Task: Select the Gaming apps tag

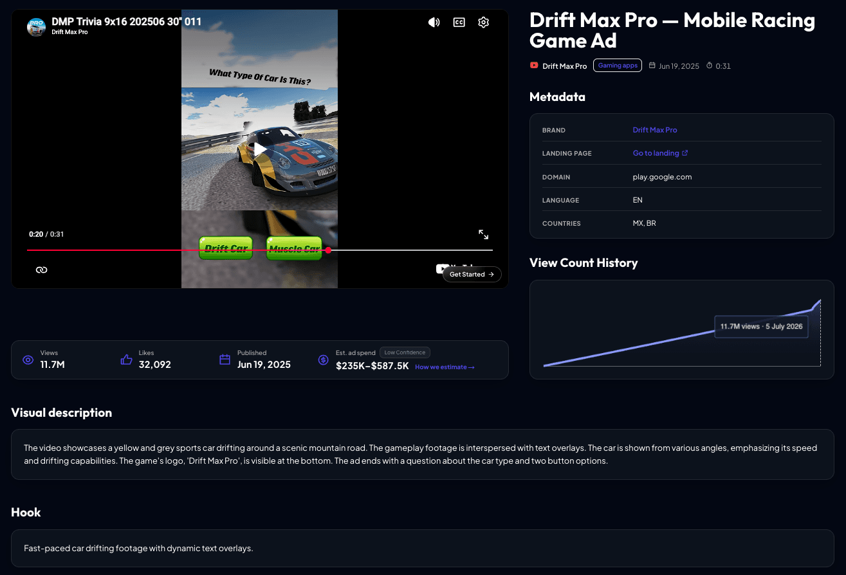Action: click(618, 65)
